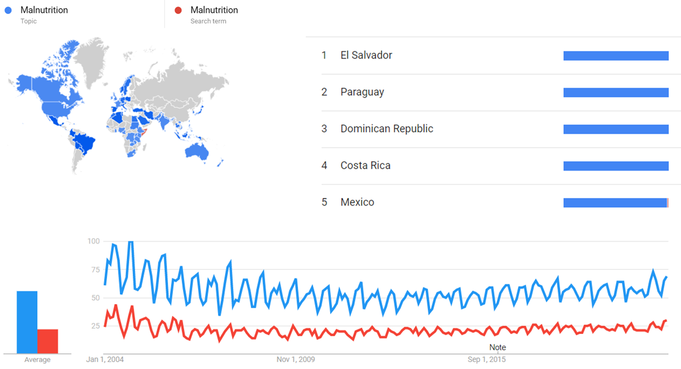Open Paraguay in the region list
The image size is (681, 369).
tap(362, 92)
